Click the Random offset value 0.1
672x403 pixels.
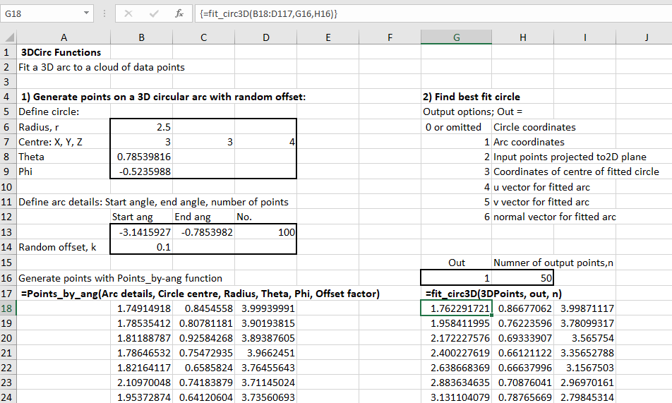tap(142, 247)
